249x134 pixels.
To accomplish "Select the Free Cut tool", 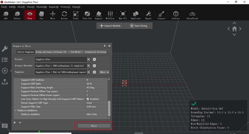I will click(87, 15).
